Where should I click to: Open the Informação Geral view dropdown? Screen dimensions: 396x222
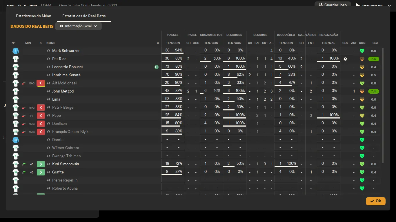point(78,26)
